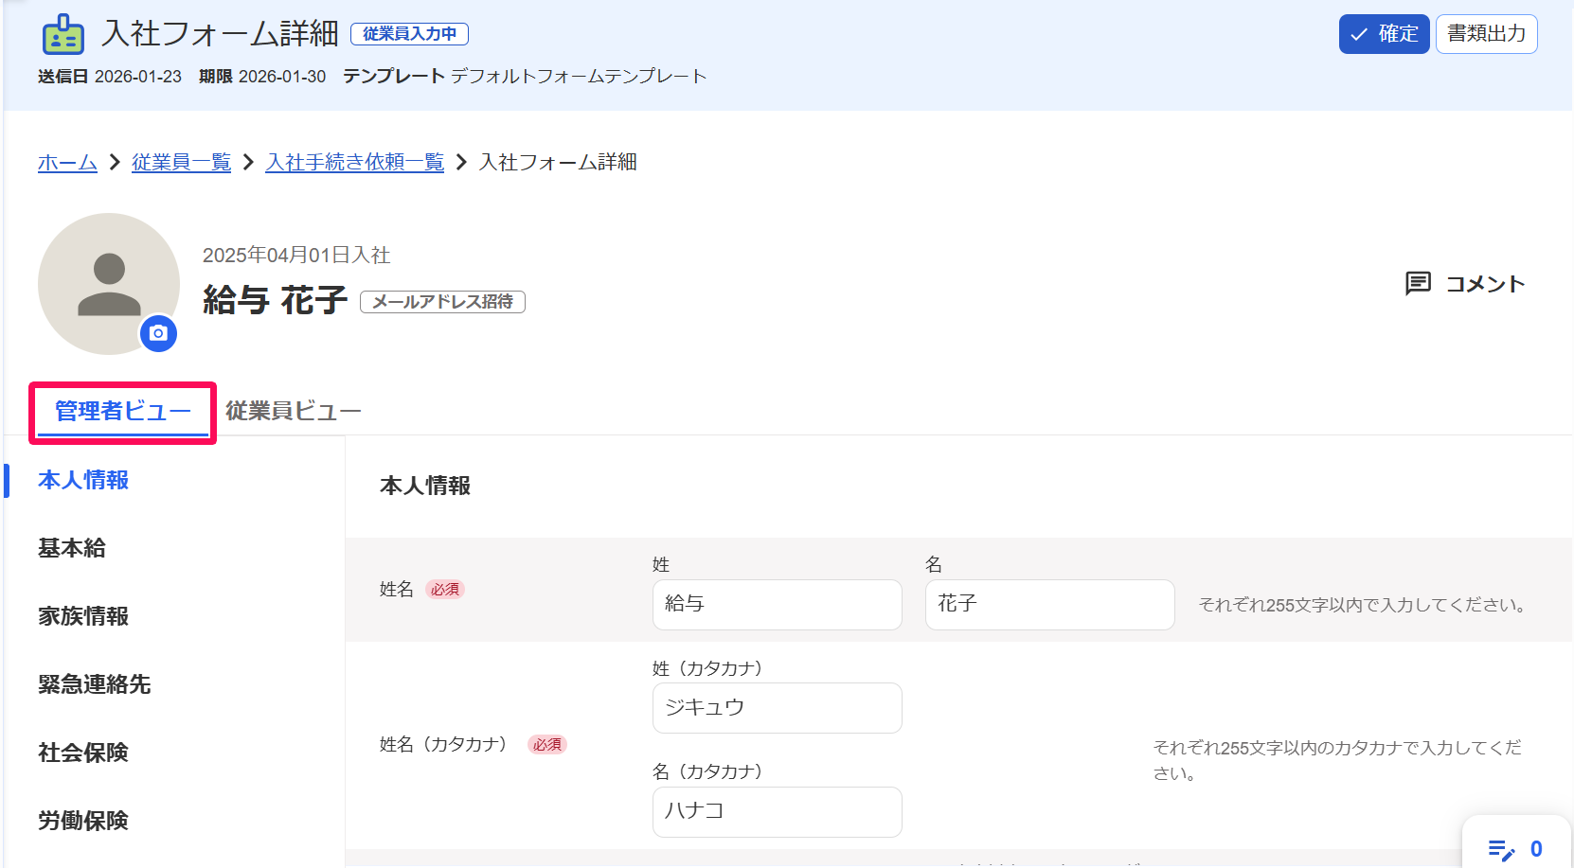1574x868 pixels.
Task: Click the メールアドレス招待 badge next to the name
Action: [x=442, y=301]
